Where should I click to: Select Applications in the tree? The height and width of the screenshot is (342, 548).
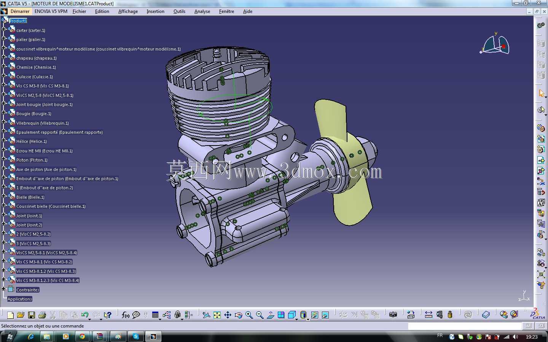(x=20, y=299)
